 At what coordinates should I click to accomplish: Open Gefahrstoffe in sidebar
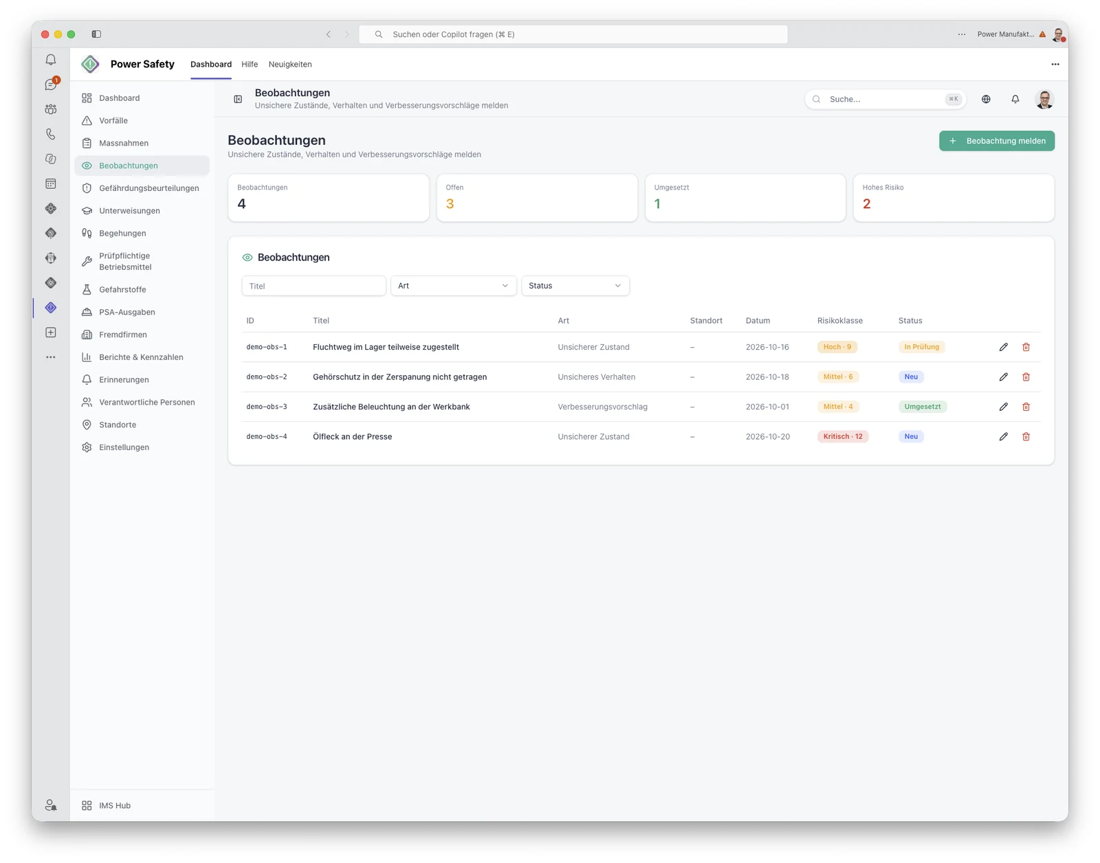click(142, 289)
